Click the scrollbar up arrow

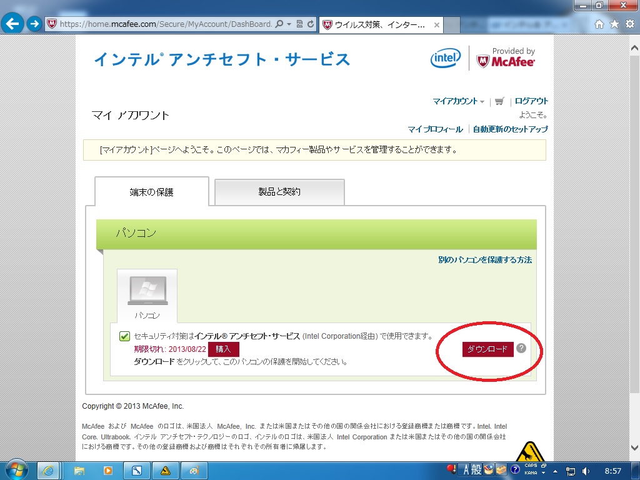tap(635, 47)
